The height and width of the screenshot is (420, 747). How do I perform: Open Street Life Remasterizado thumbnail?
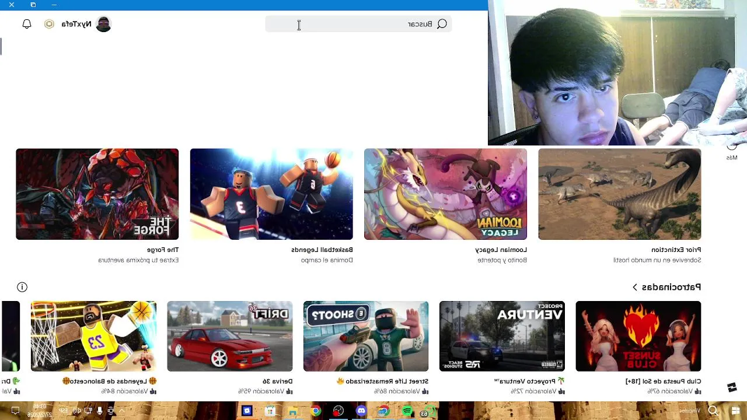[366, 336]
